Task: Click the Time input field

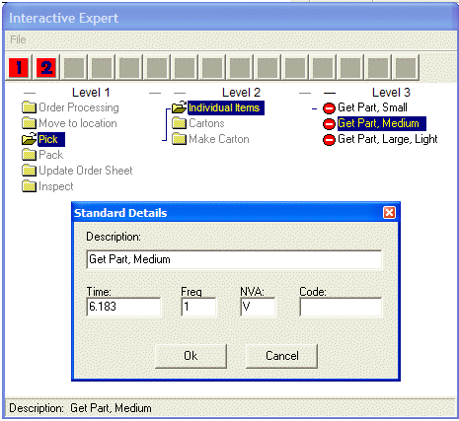Action: tap(123, 307)
